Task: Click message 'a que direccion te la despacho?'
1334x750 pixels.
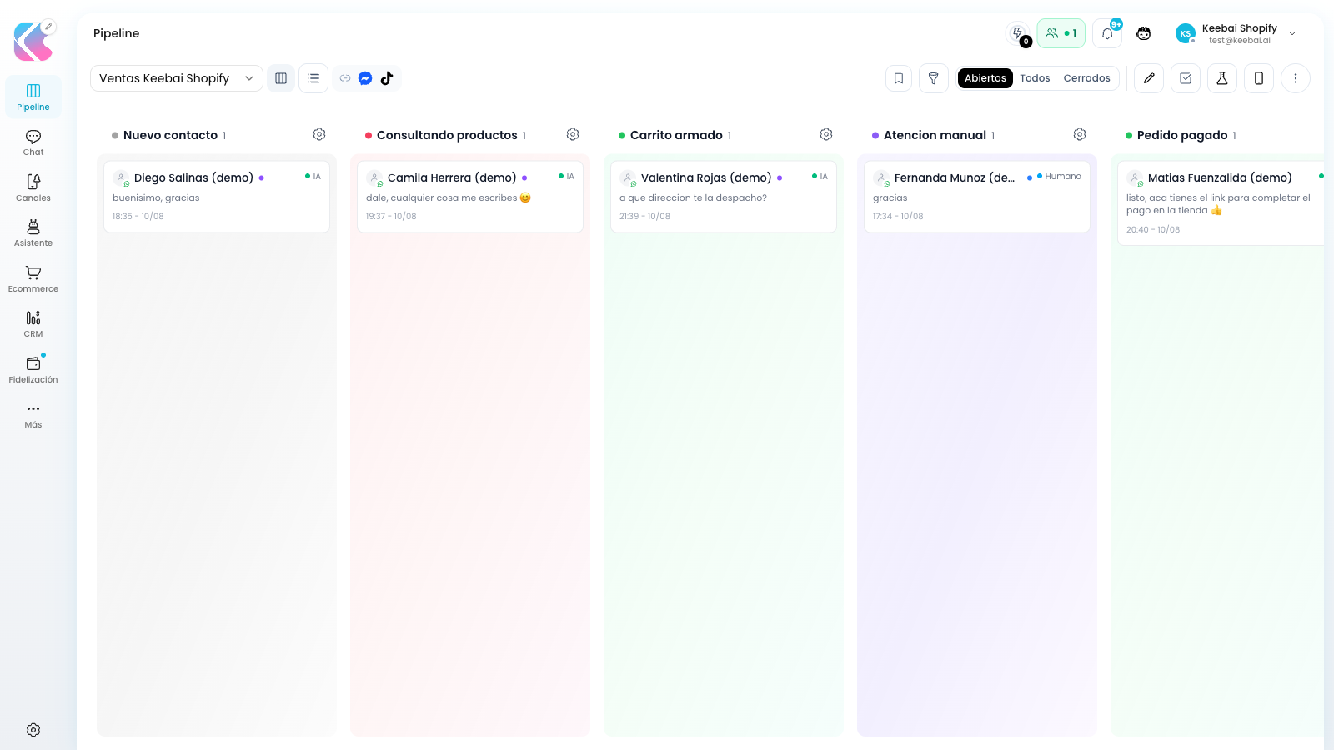Action: (693, 198)
